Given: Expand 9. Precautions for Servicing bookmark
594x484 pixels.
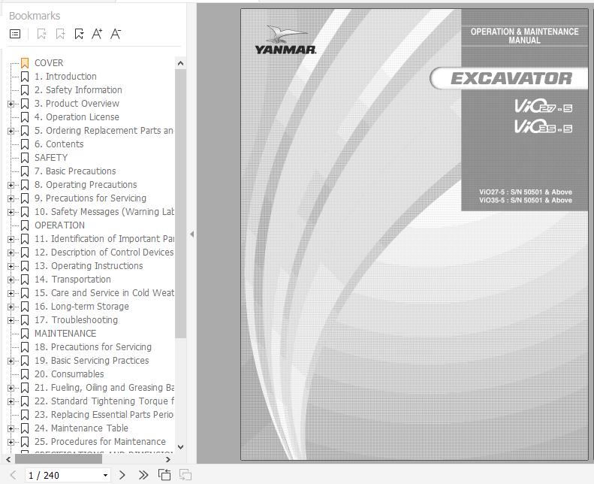Looking at the screenshot, I should pyautogui.click(x=11, y=198).
